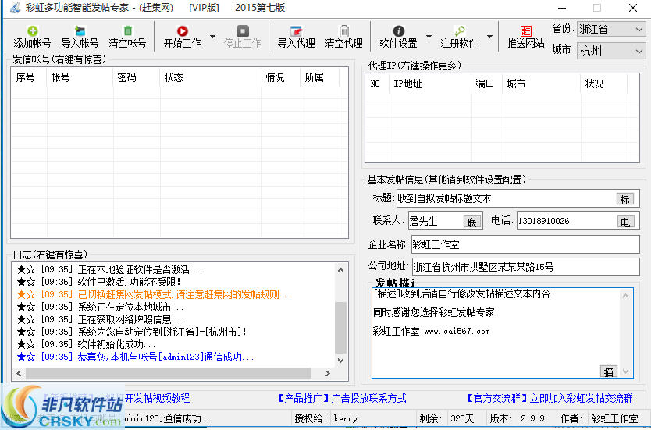Click the log's scroll right arrow
Image resolution: width=651 pixels, height=430 pixels.
click(328, 373)
